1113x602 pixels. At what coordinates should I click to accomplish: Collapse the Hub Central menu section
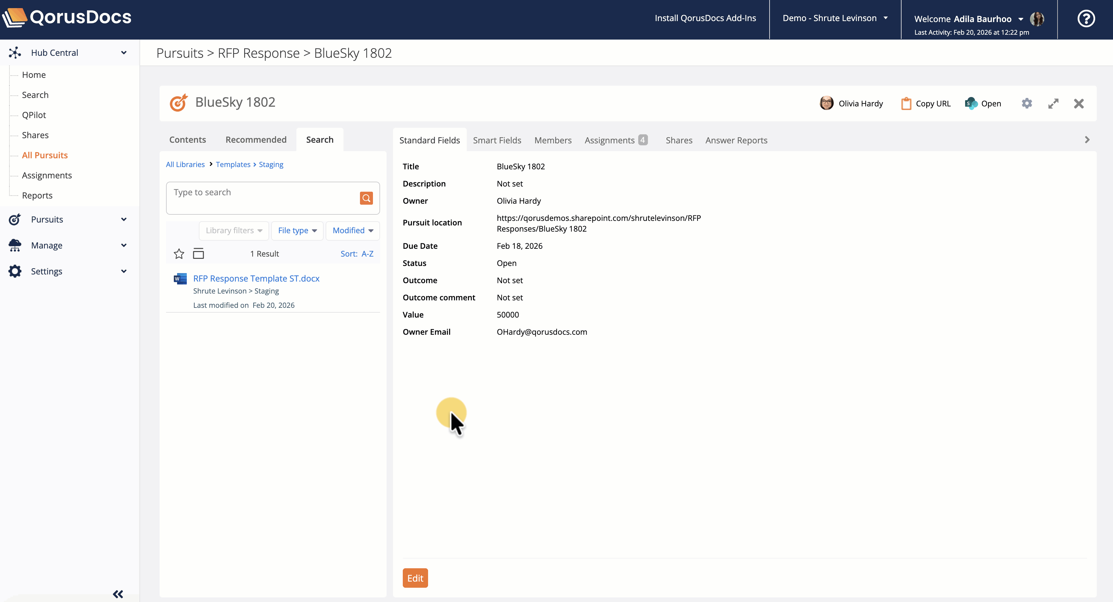click(x=124, y=53)
